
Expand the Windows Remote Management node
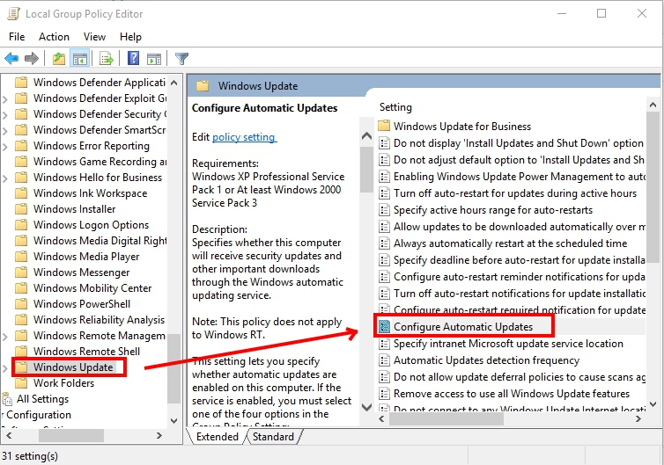pyautogui.click(x=4, y=337)
